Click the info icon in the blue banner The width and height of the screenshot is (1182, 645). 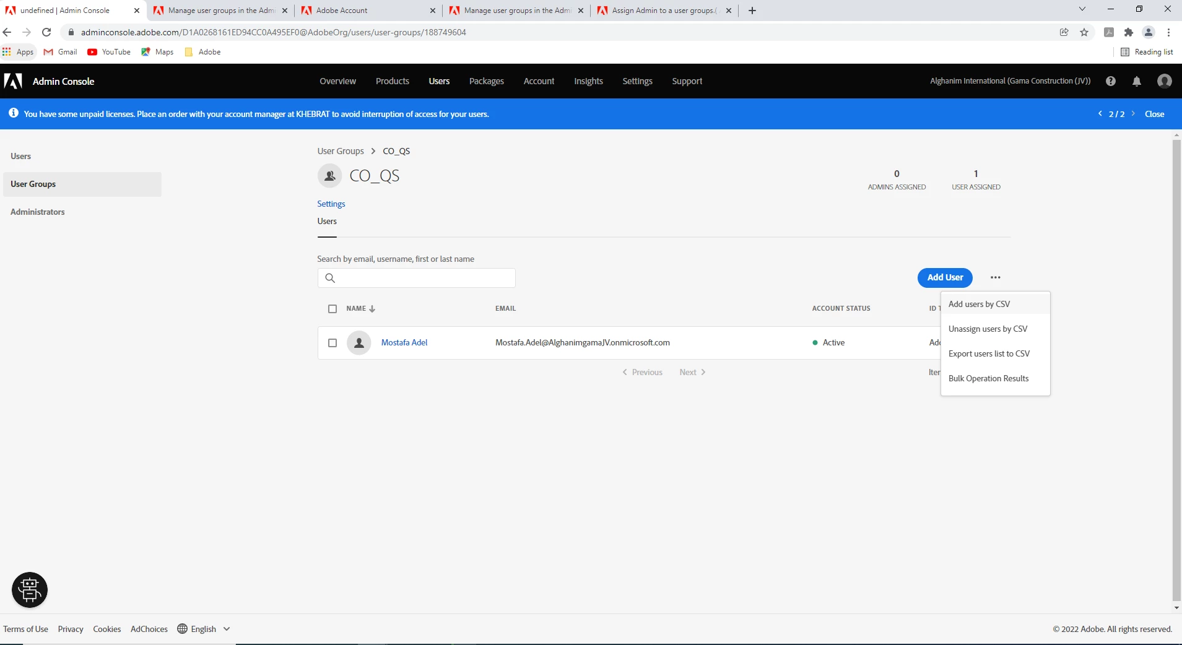[x=13, y=113]
